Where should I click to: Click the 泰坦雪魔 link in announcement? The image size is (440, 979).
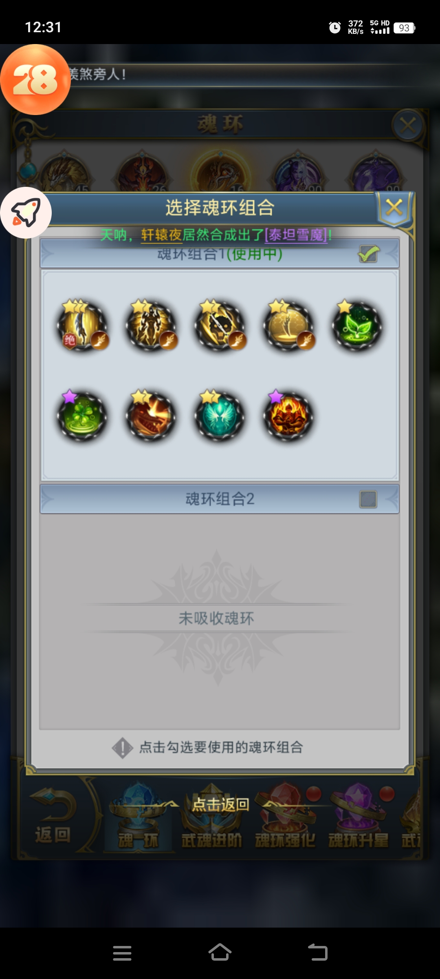click(x=296, y=235)
